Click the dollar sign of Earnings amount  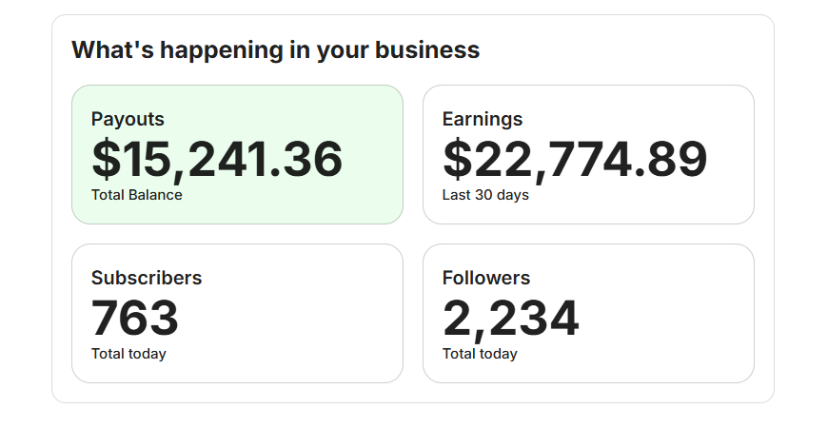457,159
